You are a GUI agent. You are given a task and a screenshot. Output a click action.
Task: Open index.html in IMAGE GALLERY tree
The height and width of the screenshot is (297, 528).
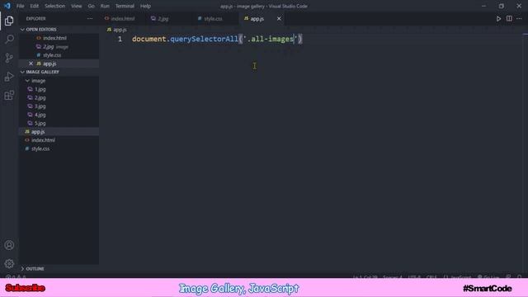43,140
